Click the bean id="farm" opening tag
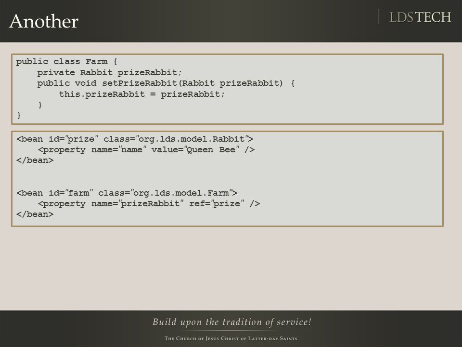Viewport: 462px width, 347px height. point(127,193)
